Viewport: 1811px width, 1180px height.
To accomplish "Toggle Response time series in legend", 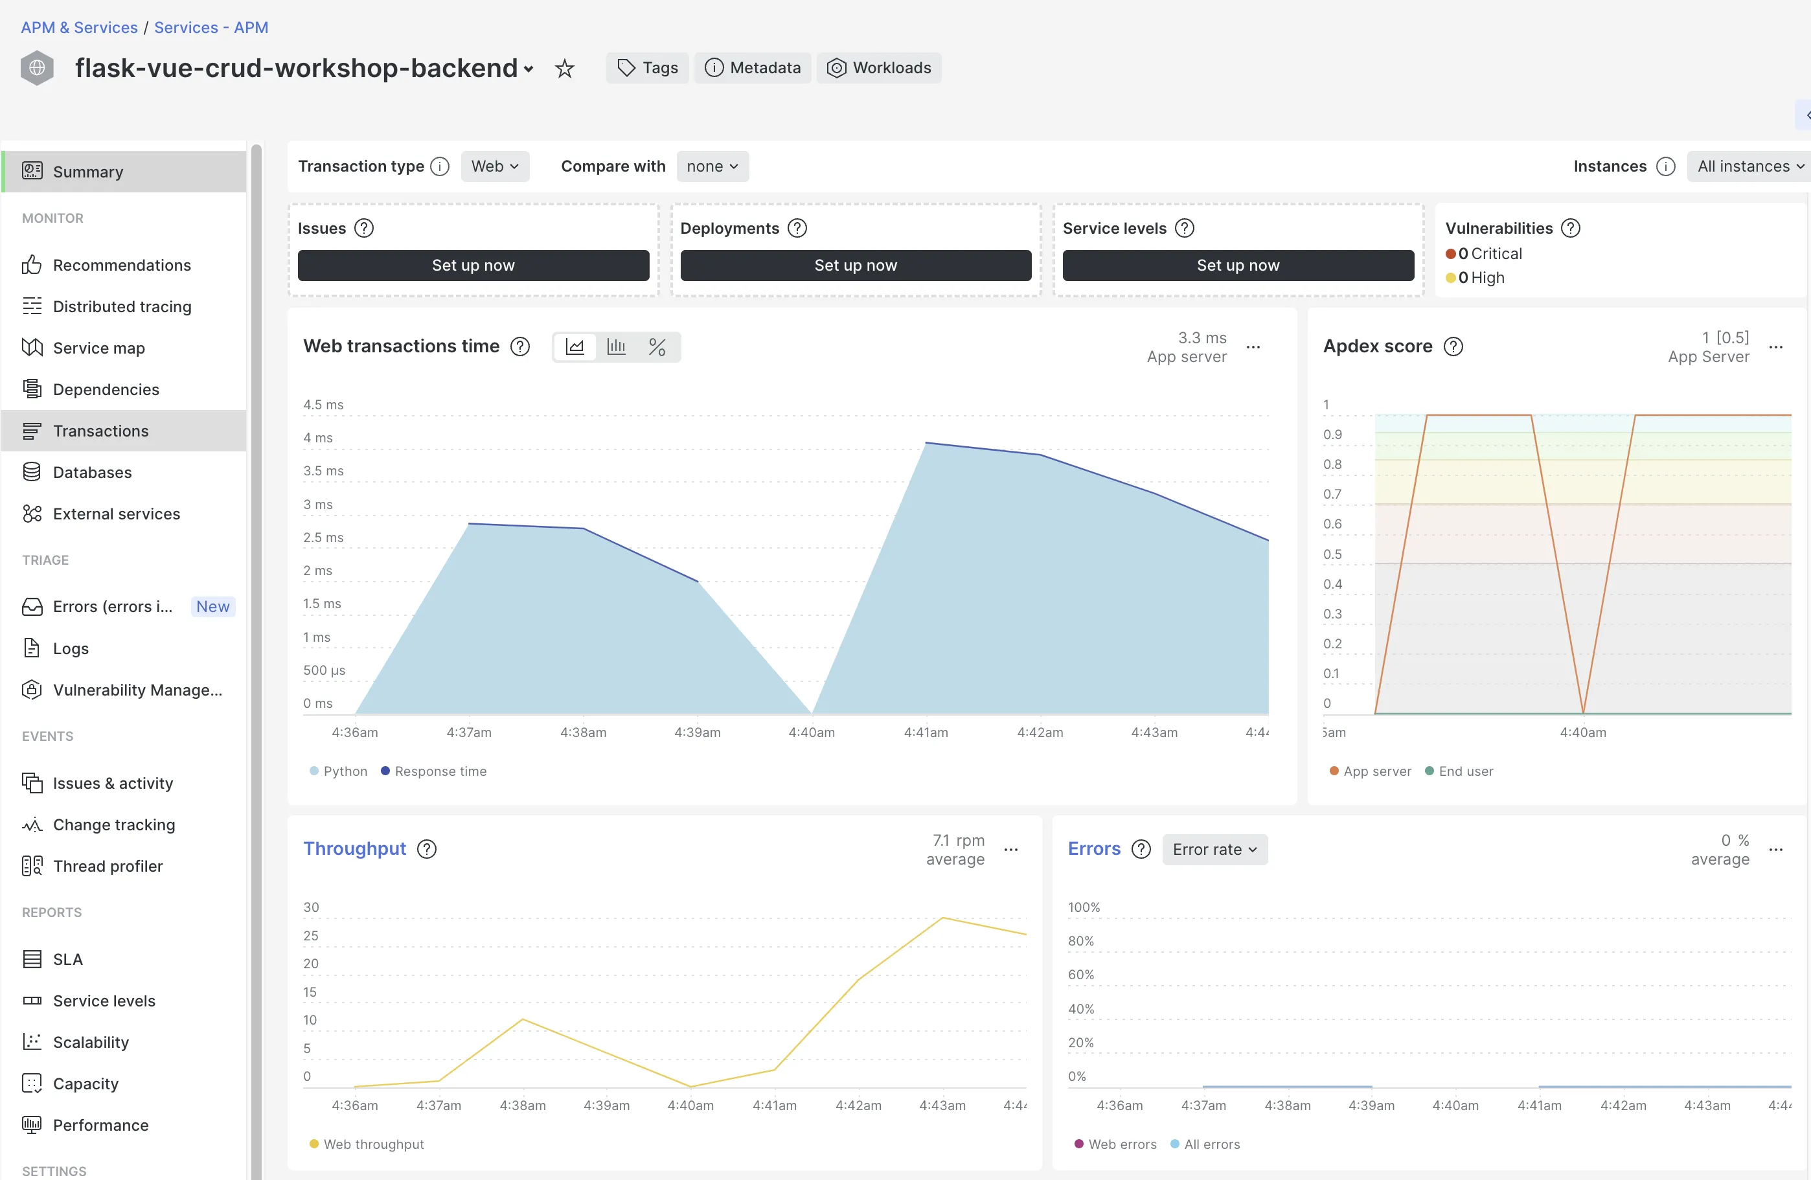I will click(x=434, y=771).
